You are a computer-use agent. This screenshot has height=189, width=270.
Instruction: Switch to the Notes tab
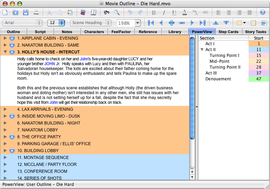coord(67,32)
